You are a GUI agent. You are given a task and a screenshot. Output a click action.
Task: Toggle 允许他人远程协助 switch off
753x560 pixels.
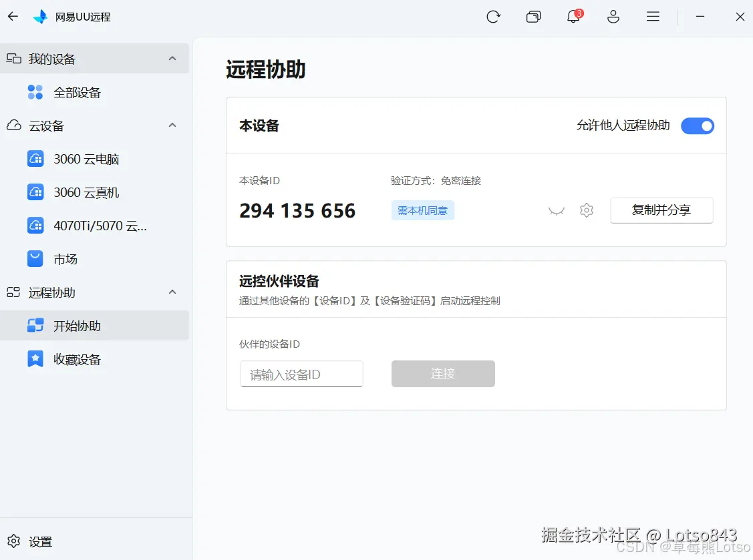(698, 125)
